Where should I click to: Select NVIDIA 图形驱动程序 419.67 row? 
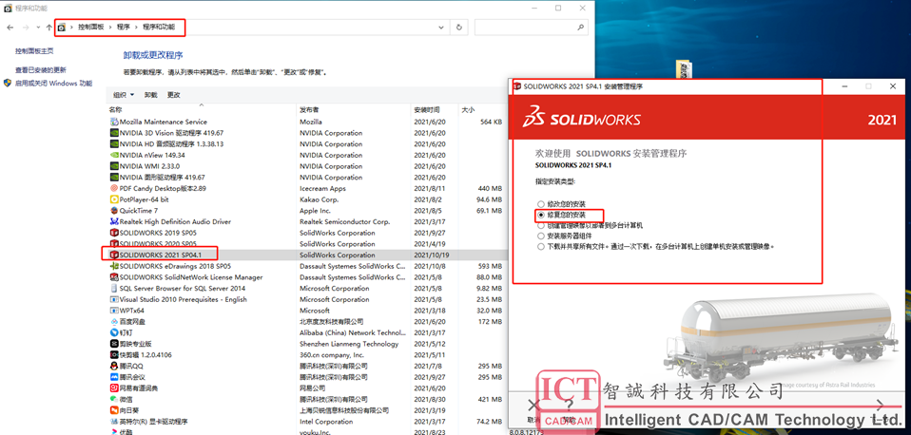click(307, 178)
